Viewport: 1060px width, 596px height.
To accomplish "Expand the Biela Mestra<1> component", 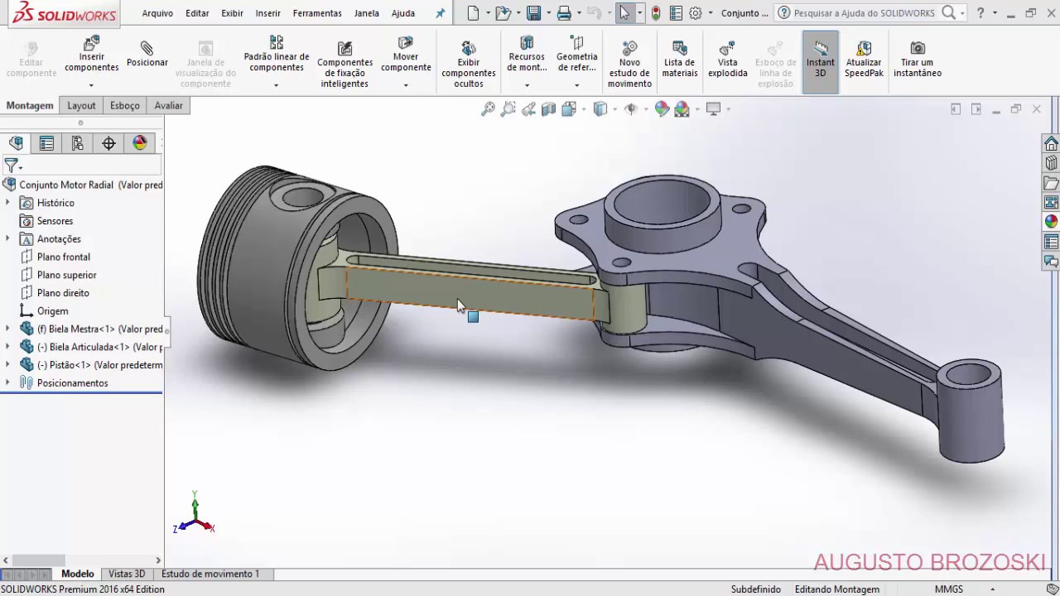I will tap(7, 329).
